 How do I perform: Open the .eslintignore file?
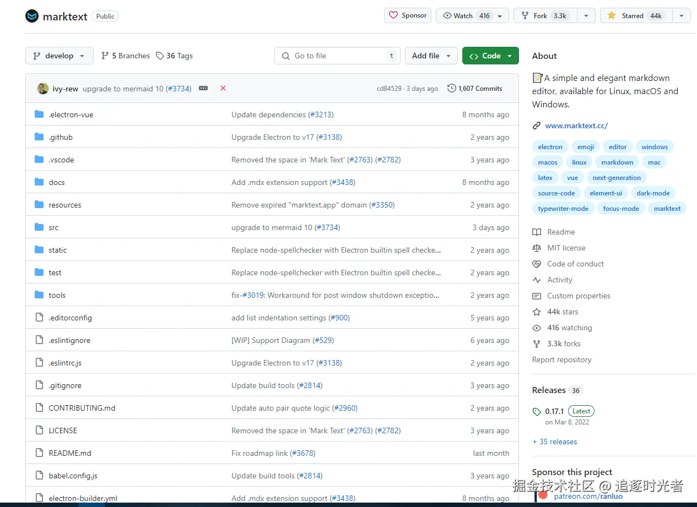coord(69,340)
